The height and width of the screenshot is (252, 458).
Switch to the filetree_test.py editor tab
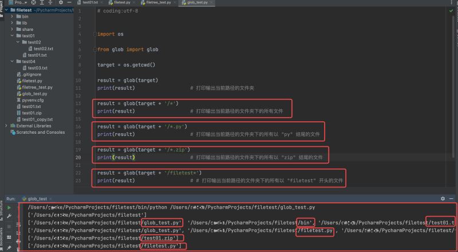(x=157, y=3)
